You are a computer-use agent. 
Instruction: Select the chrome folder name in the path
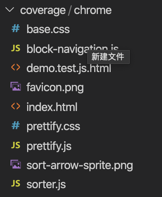pyautogui.click(x=93, y=10)
